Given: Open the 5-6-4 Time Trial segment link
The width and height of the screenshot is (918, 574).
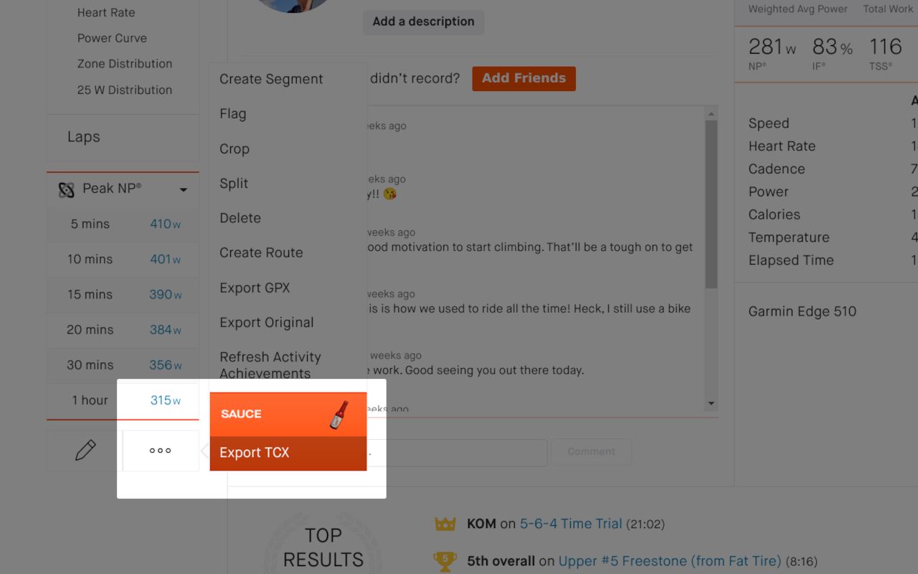Looking at the screenshot, I should click(571, 524).
